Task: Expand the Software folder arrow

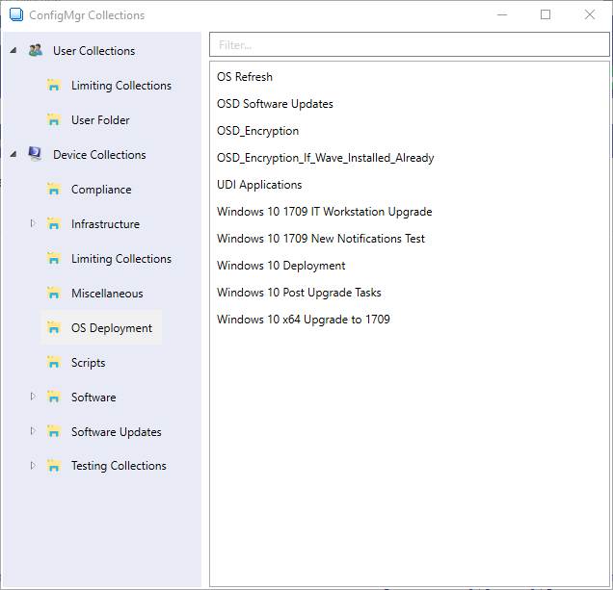Action: pyautogui.click(x=33, y=397)
